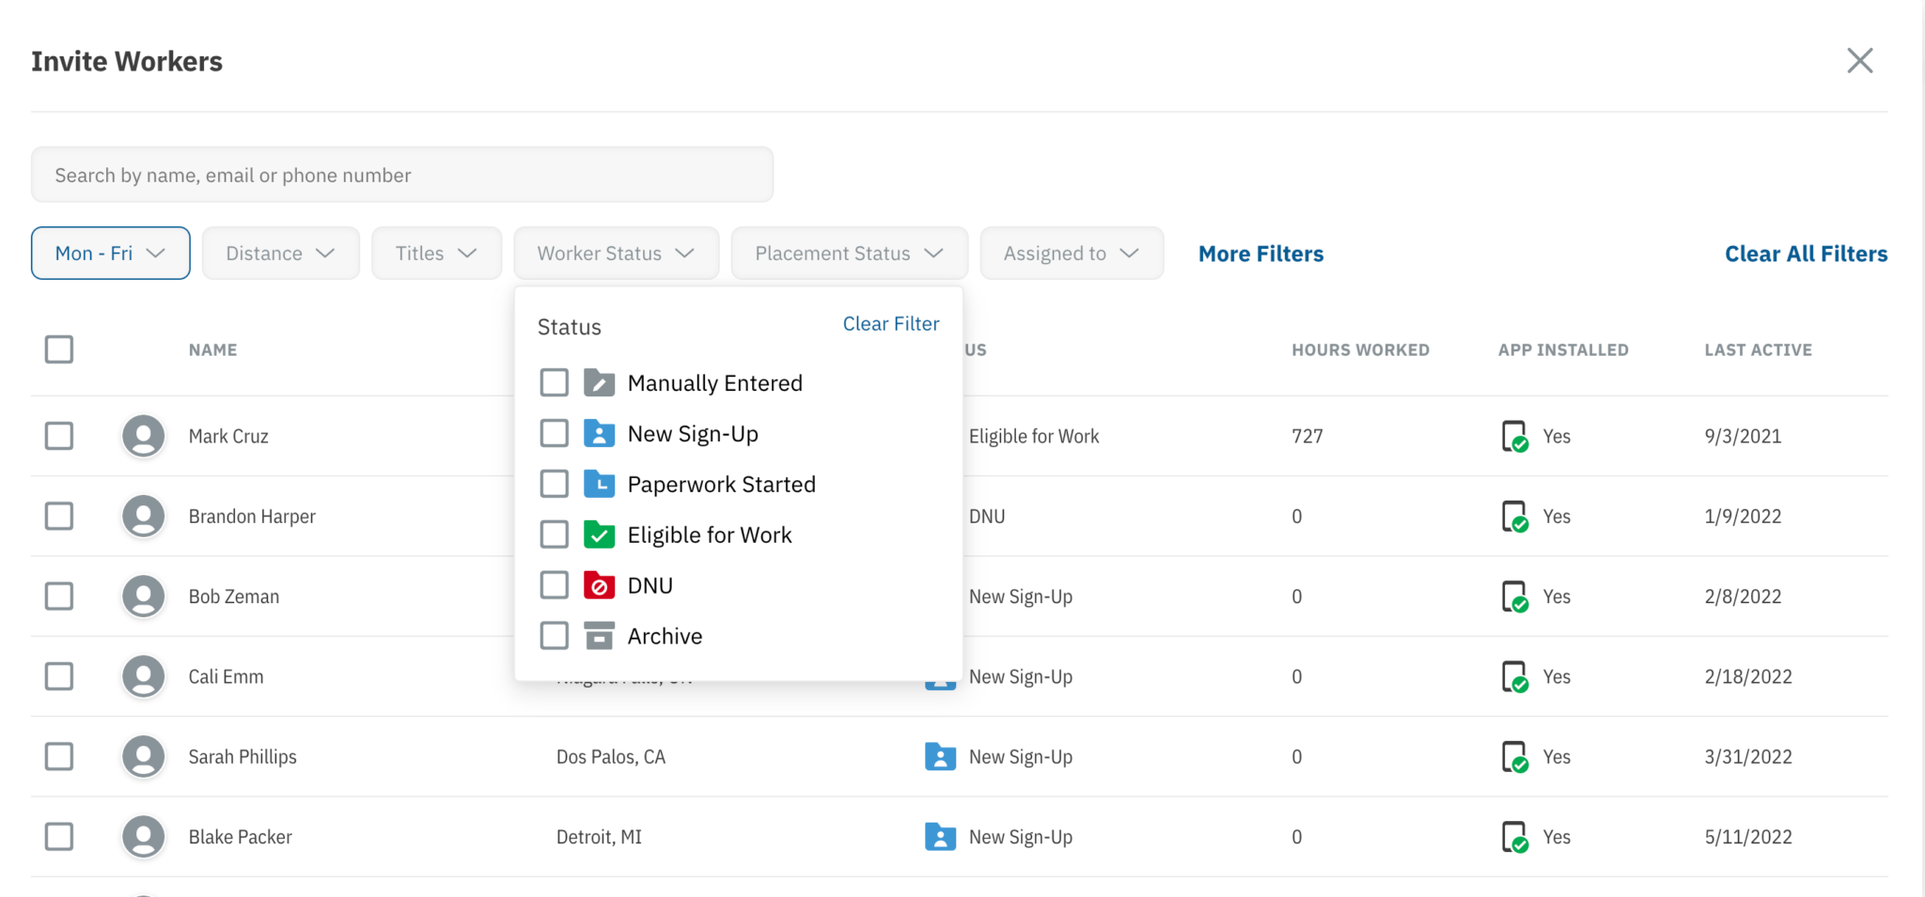The height and width of the screenshot is (897, 1925).
Task: Click the Eligible for Work checkmark icon
Action: pyautogui.click(x=600, y=534)
